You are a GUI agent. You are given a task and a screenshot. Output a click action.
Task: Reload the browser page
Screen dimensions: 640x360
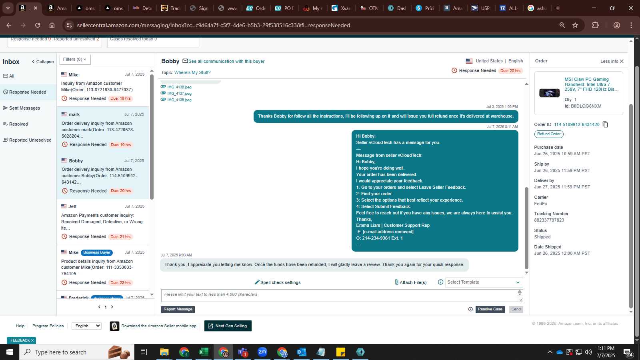(x=38, y=25)
